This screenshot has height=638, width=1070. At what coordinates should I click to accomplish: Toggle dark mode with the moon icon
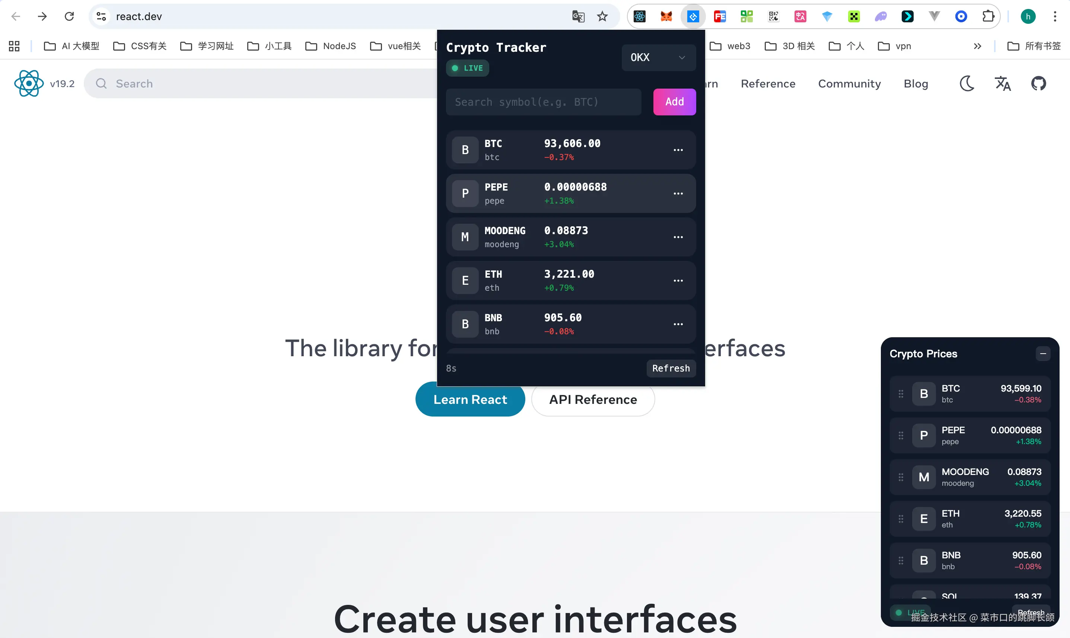tap(967, 83)
